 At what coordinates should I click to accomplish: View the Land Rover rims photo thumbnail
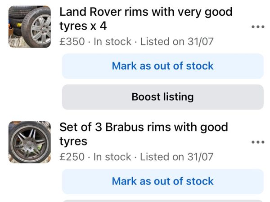pyautogui.click(x=30, y=26)
